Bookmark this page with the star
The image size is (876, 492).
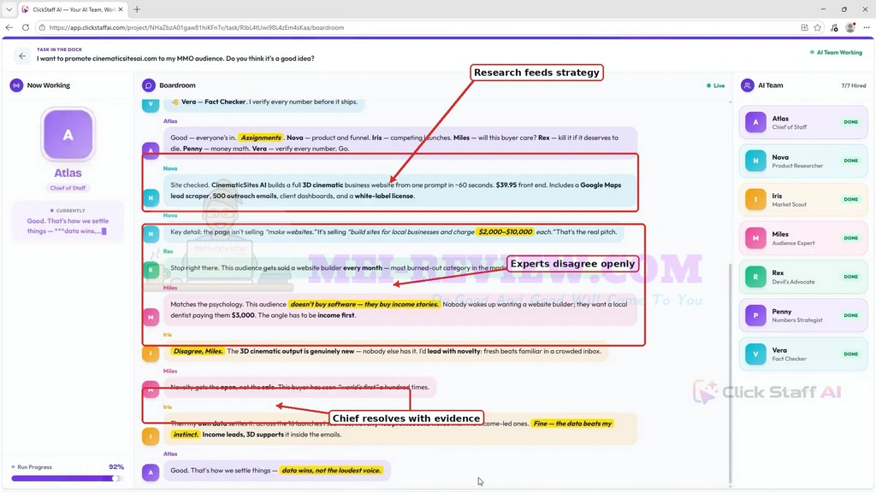pyautogui.click(x=817, y=27)
